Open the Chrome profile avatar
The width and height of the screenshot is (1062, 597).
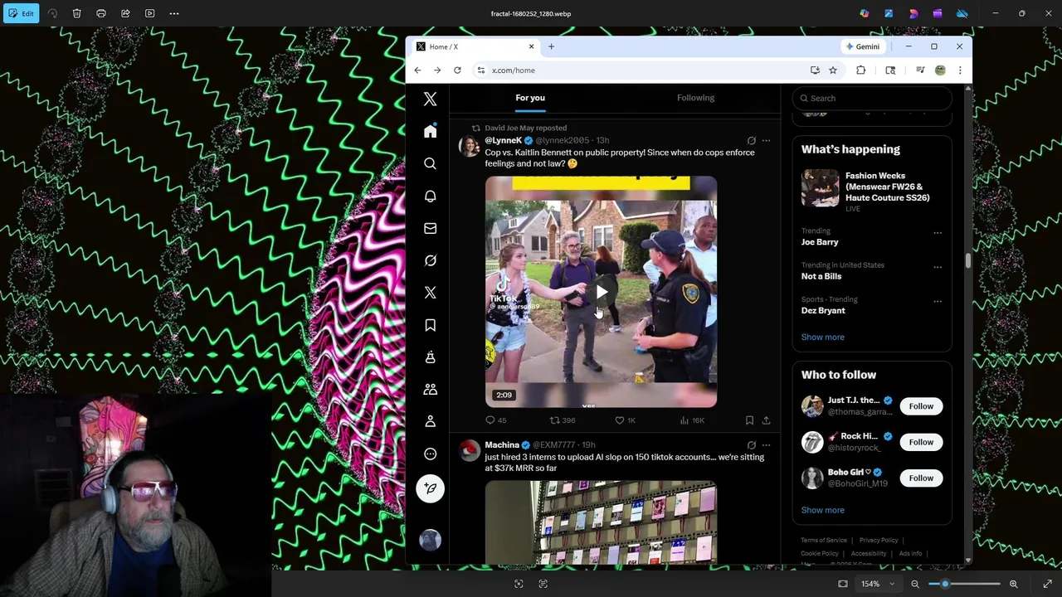point(940,70)
